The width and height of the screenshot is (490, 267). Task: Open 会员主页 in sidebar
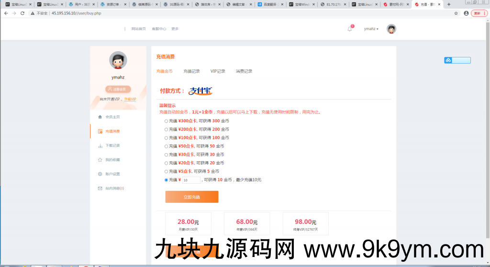[112, 117]
